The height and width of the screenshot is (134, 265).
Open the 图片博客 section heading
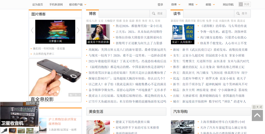tap(38, 14)
